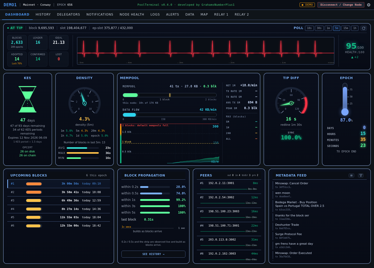The height and width of the screenshot is (268, 374).
Task: Click the Sync 100.0% value
Action: 291,138
